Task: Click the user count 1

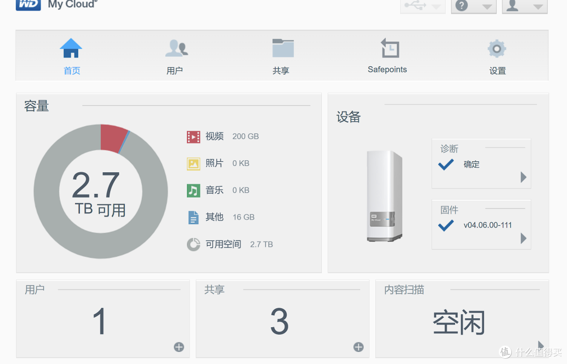Action: [x=99, y=321]
